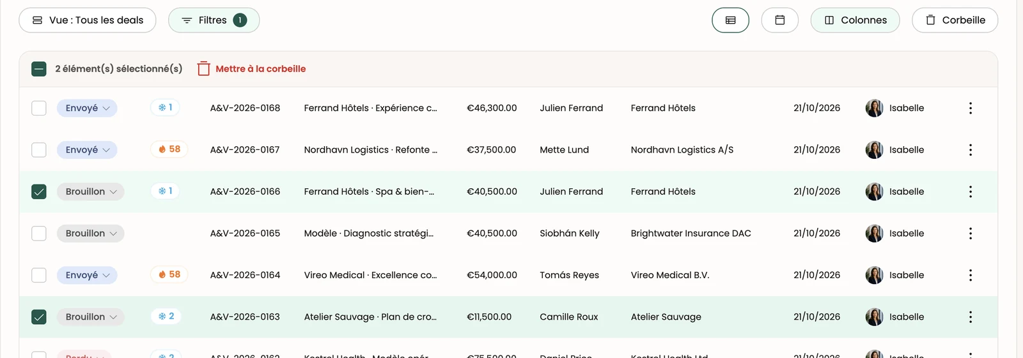Image resolution: width=1023 pixels, height=358 pixels.
Task: Click the cold score 2 badge on A&V-2026-0163
Action: tap(166, 317)
